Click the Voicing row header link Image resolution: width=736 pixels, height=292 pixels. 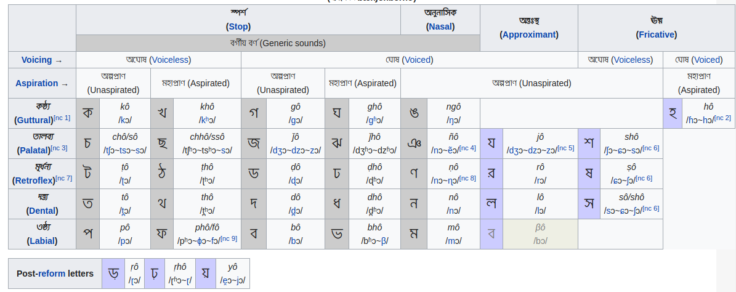tap(36, 60)
